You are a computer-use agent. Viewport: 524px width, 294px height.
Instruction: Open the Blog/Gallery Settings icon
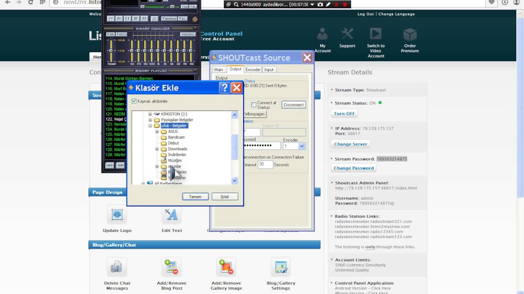[x=281, y=267]
